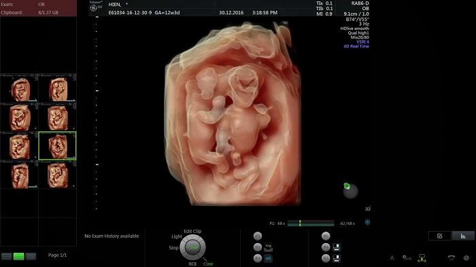Click the print icon beside P2

(x=337, y=258)
